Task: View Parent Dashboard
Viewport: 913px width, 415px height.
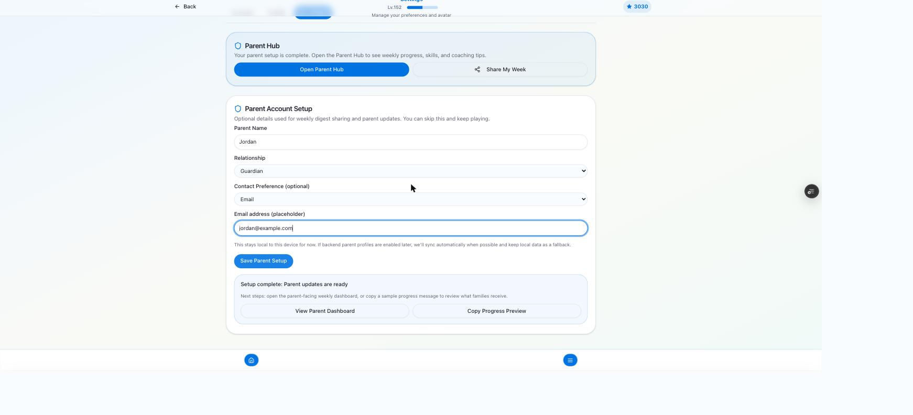Action: click(325, 311)
